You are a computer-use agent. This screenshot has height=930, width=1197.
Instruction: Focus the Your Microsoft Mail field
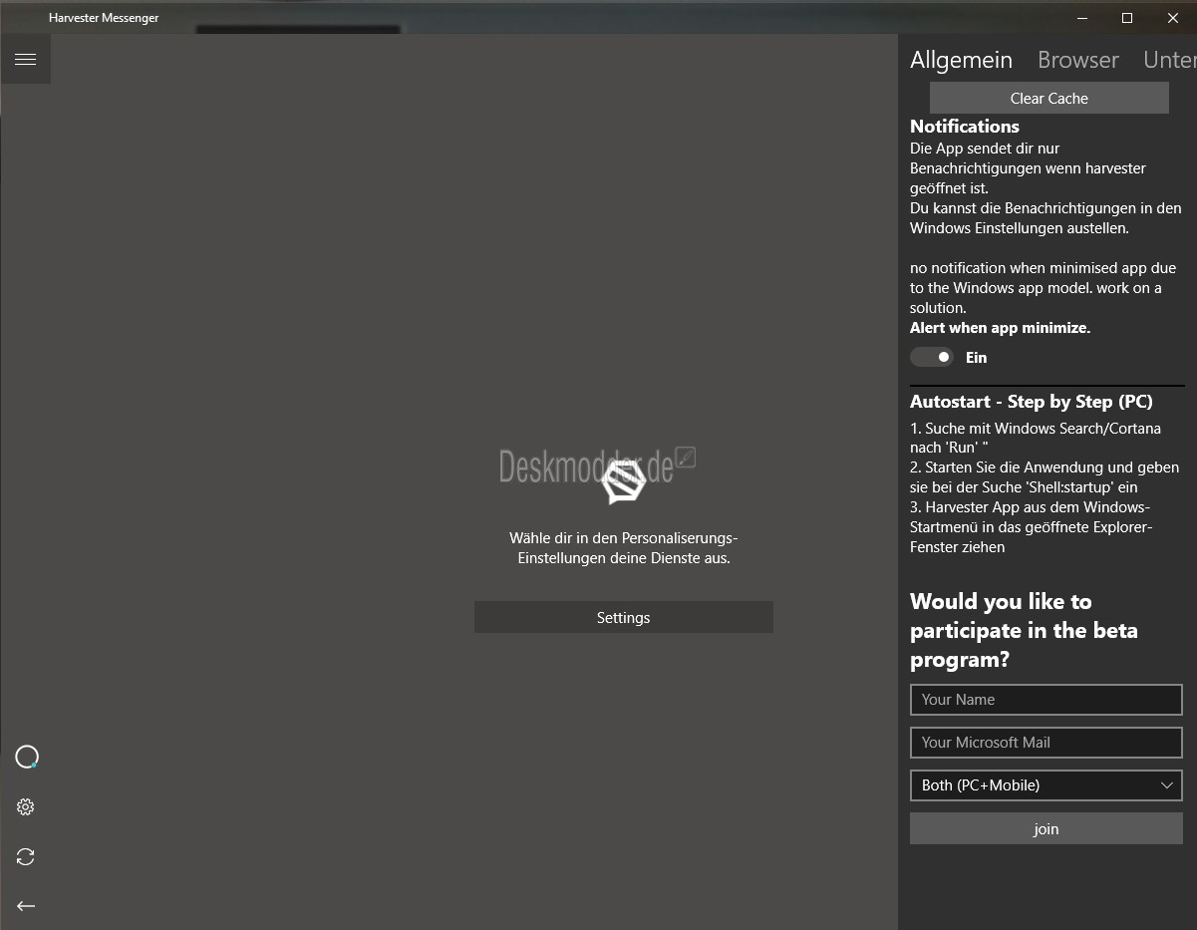point(1047,743)
